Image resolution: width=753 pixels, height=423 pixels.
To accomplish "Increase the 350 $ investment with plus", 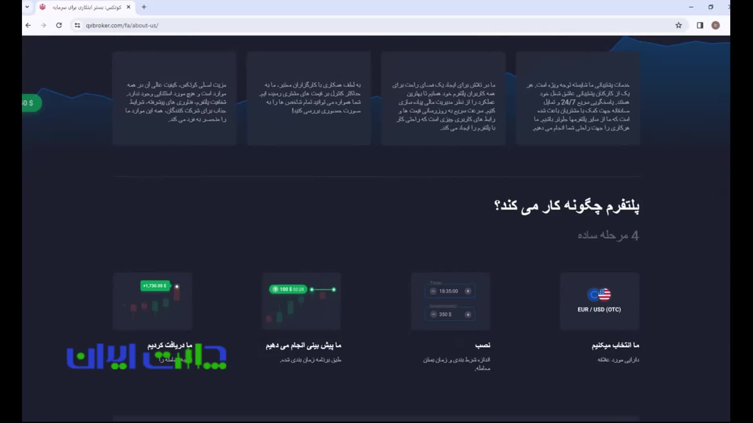I will 468,315.
